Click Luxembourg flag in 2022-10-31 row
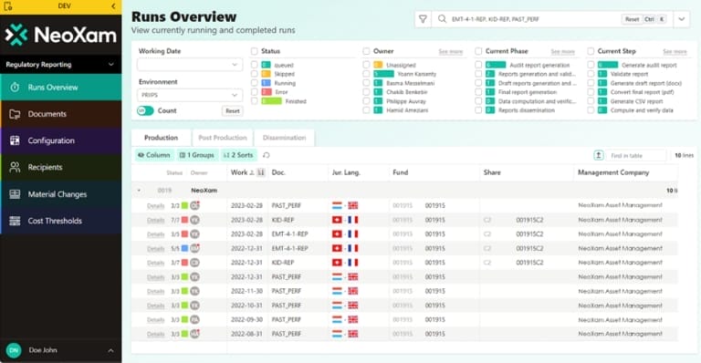 pos(337,306)
